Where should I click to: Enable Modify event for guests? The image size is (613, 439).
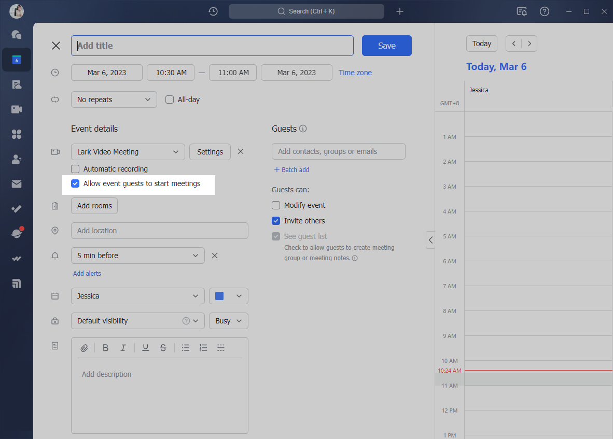276,205
